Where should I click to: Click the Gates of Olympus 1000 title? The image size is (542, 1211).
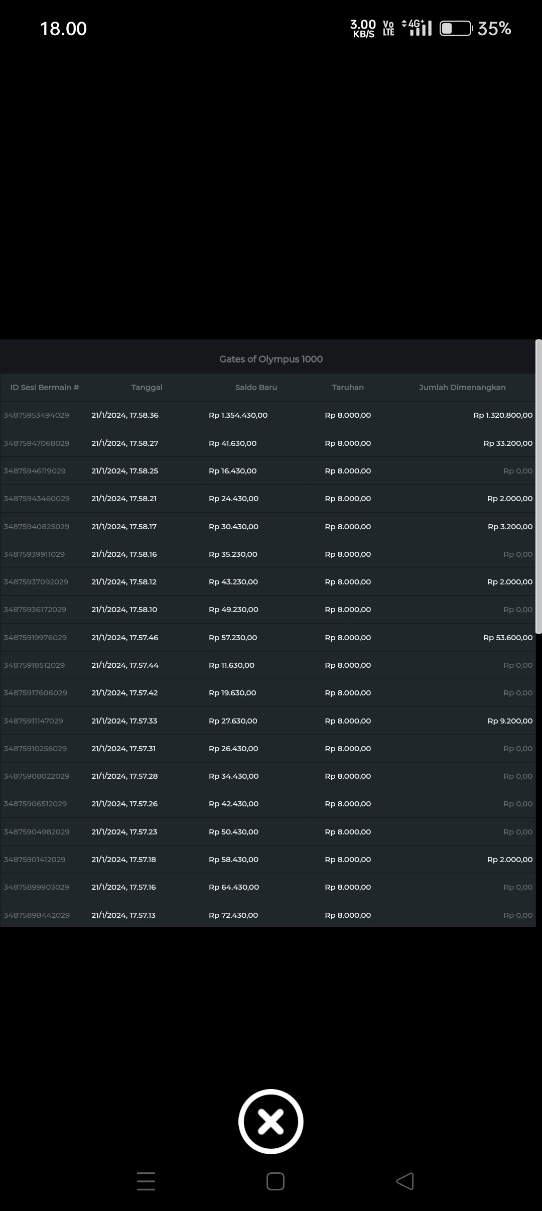270,359
